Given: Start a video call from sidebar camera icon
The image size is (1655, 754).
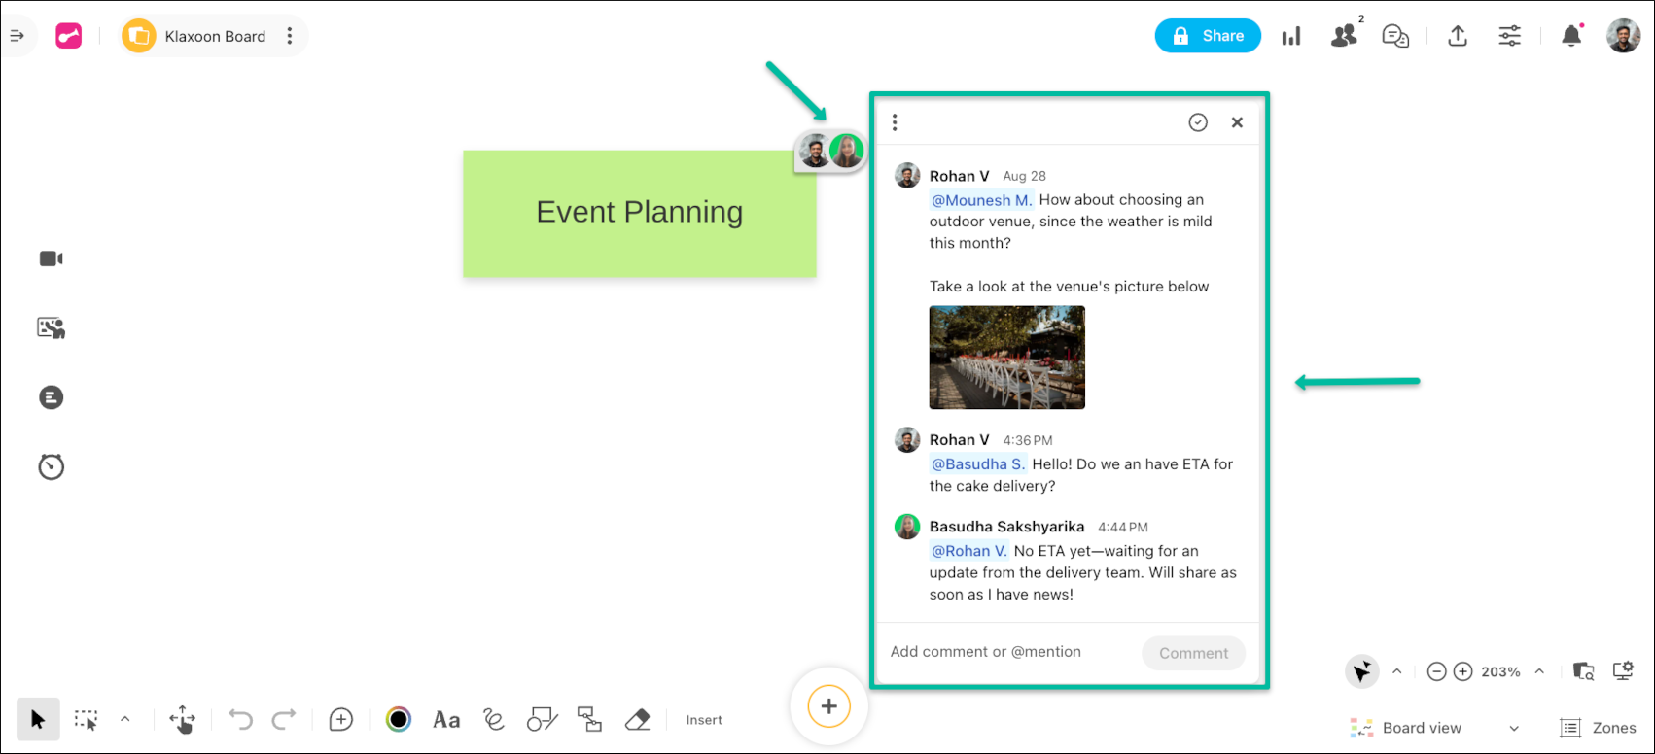Looking at the screenshot, I should (x=51, y=258).
